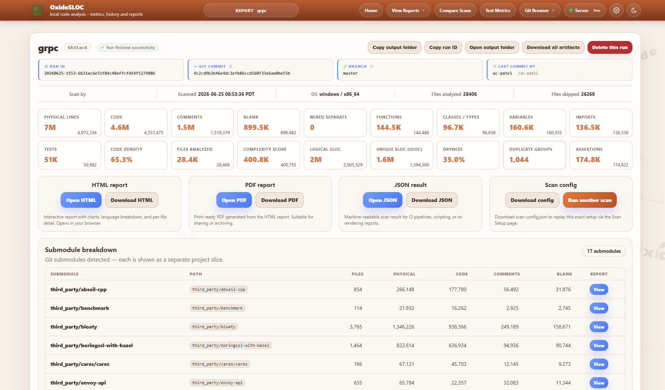
Task: Click the Code 4.6M metric card
Action: pos(136,123)
